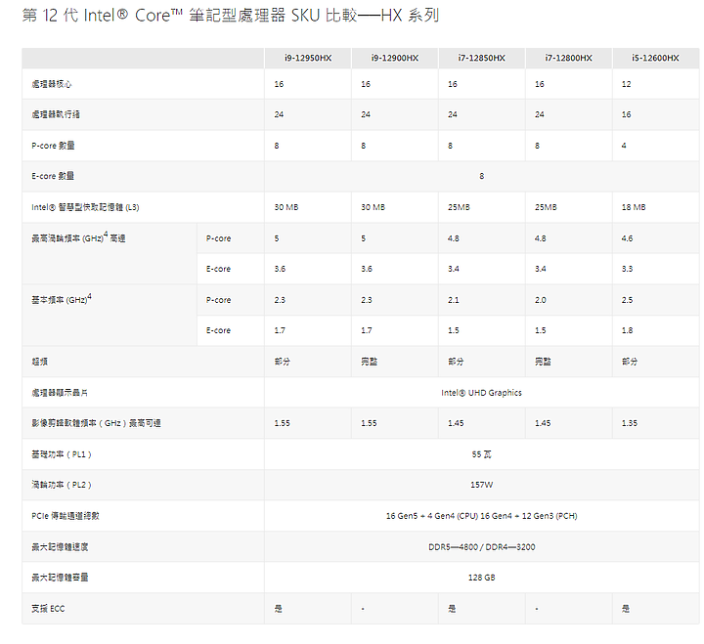Click the '處理器核心' row label
Image resolution: width=704 pixels, height=644 pixels.
pos(51,84)
